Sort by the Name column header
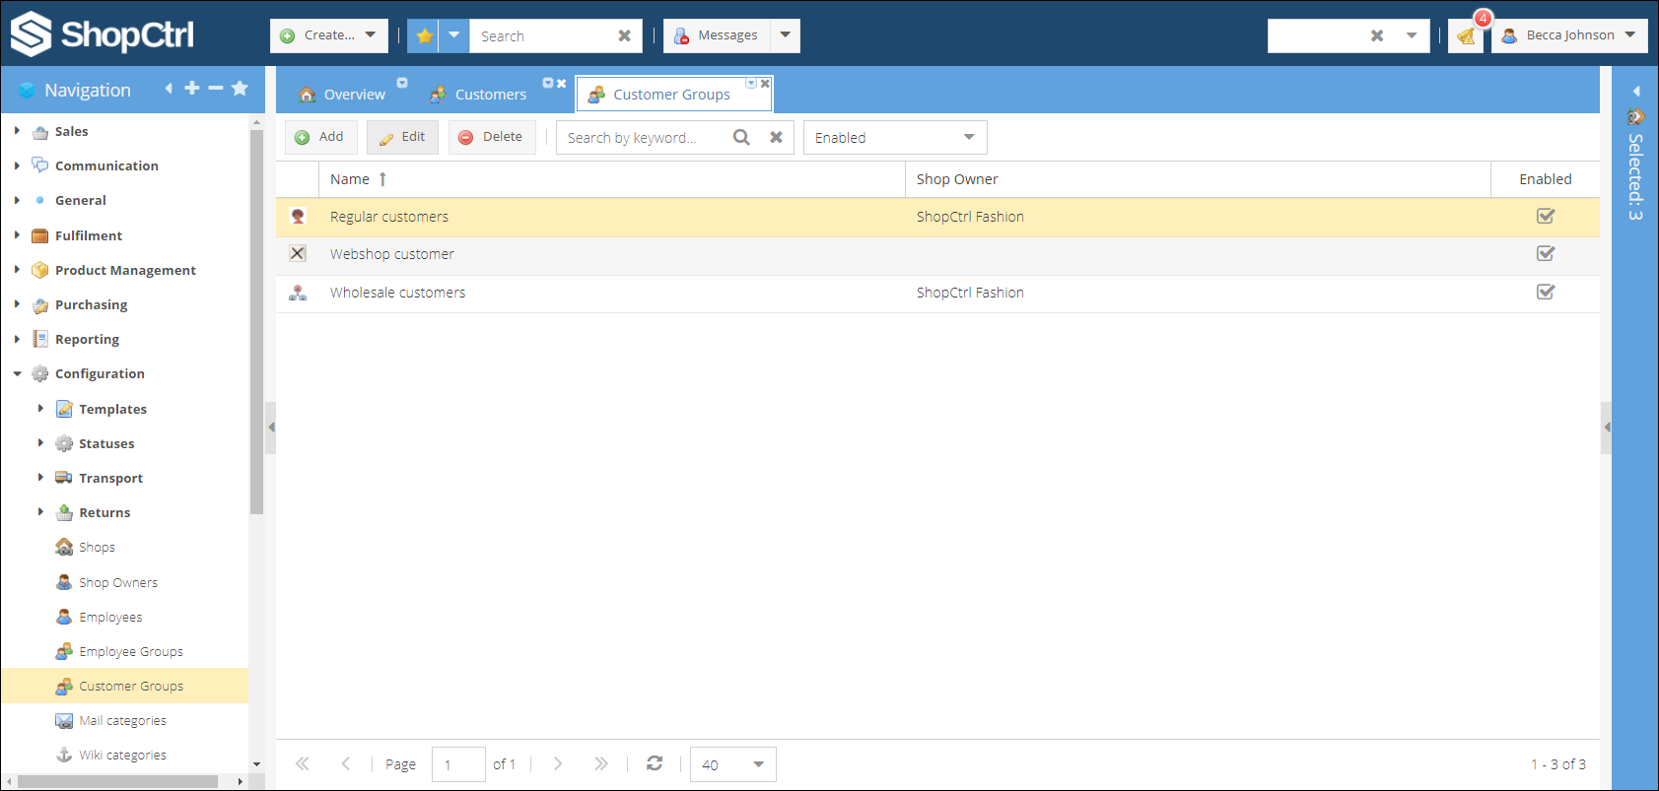This screenshot has height=791, width=1659. (x=611, y=179)
